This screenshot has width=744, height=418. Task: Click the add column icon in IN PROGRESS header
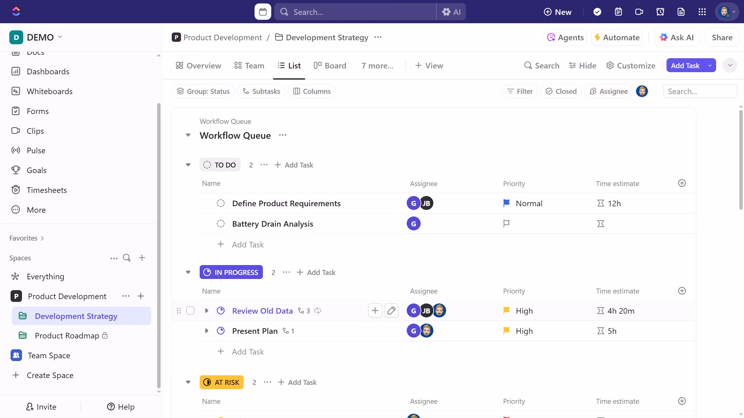click(x=682, y=291)
